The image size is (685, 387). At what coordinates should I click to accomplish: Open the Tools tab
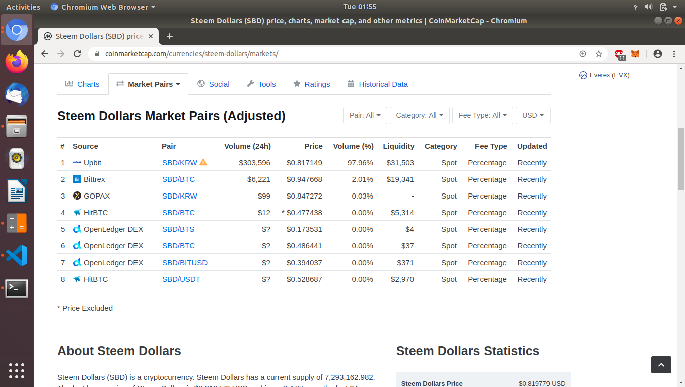[x=261, y=84]
